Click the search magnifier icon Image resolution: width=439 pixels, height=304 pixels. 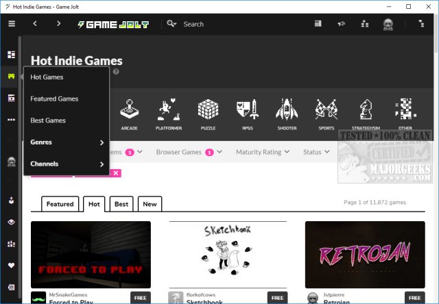[171, 24]
